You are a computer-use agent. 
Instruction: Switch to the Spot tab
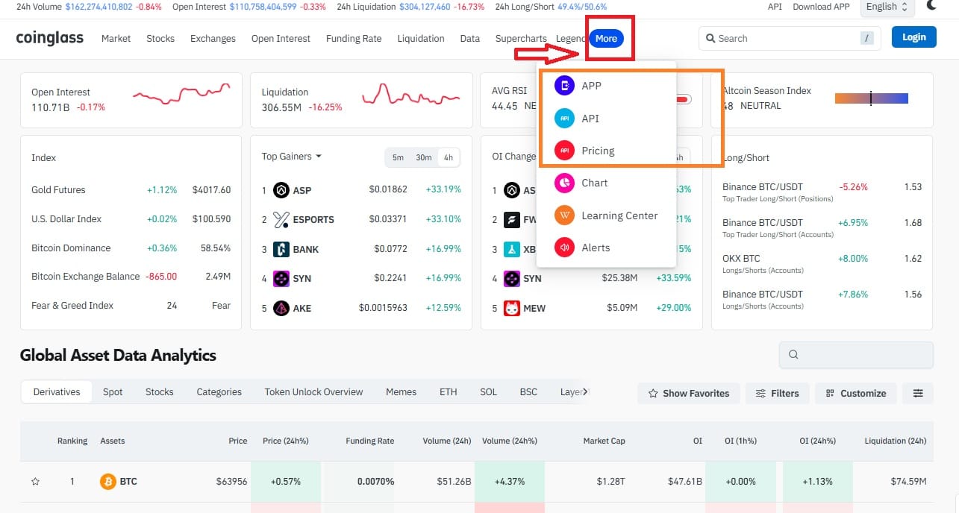pos(113,391)
